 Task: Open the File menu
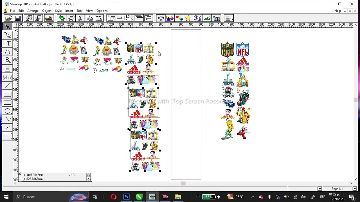[x=12, y=11]
